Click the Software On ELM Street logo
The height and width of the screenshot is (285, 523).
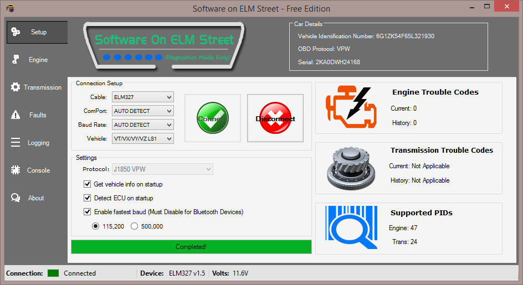[164, 46]
